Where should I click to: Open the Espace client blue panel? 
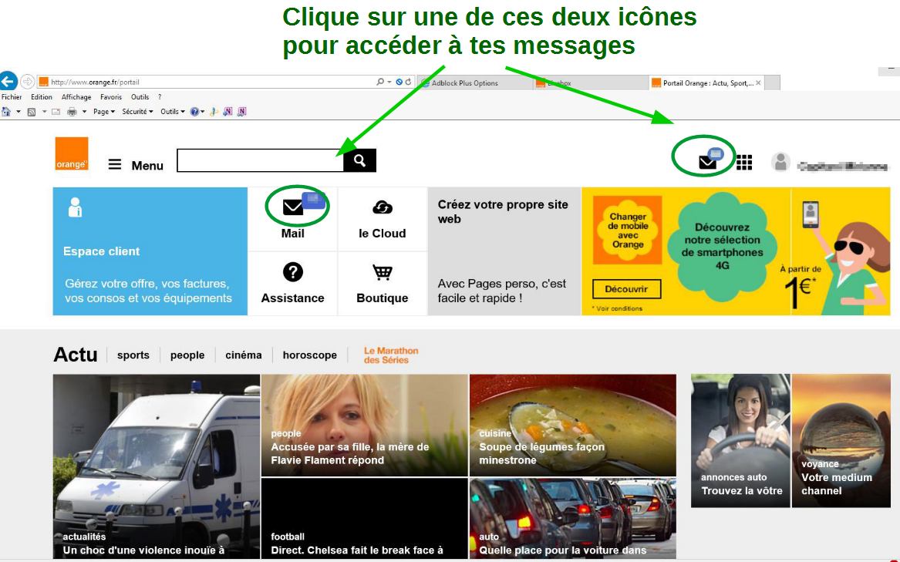(x=150, y=251)
